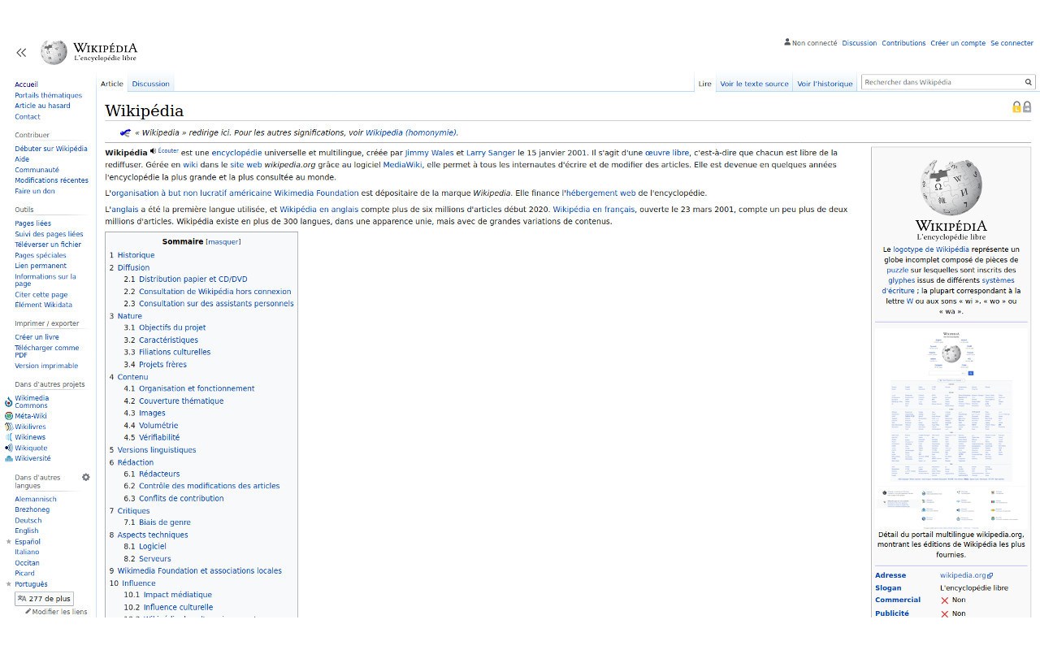Open Créer un compte link

click(958, 43)
